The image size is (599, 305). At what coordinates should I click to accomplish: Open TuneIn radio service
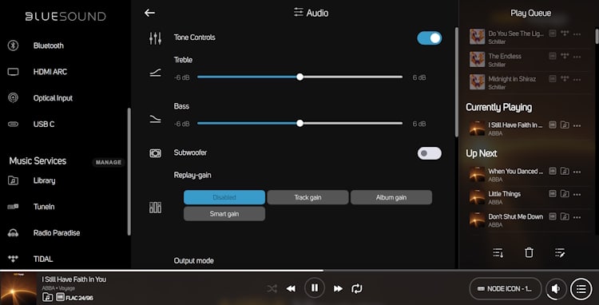point(44,207)
